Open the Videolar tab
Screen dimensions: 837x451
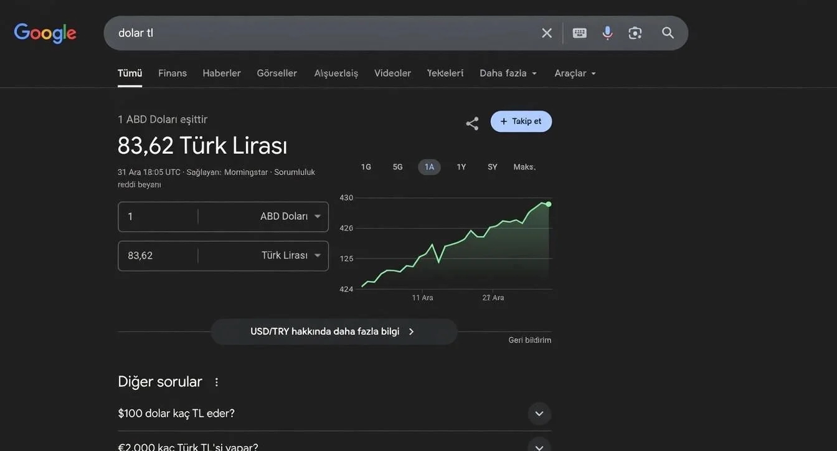click(x=392, y=73)
